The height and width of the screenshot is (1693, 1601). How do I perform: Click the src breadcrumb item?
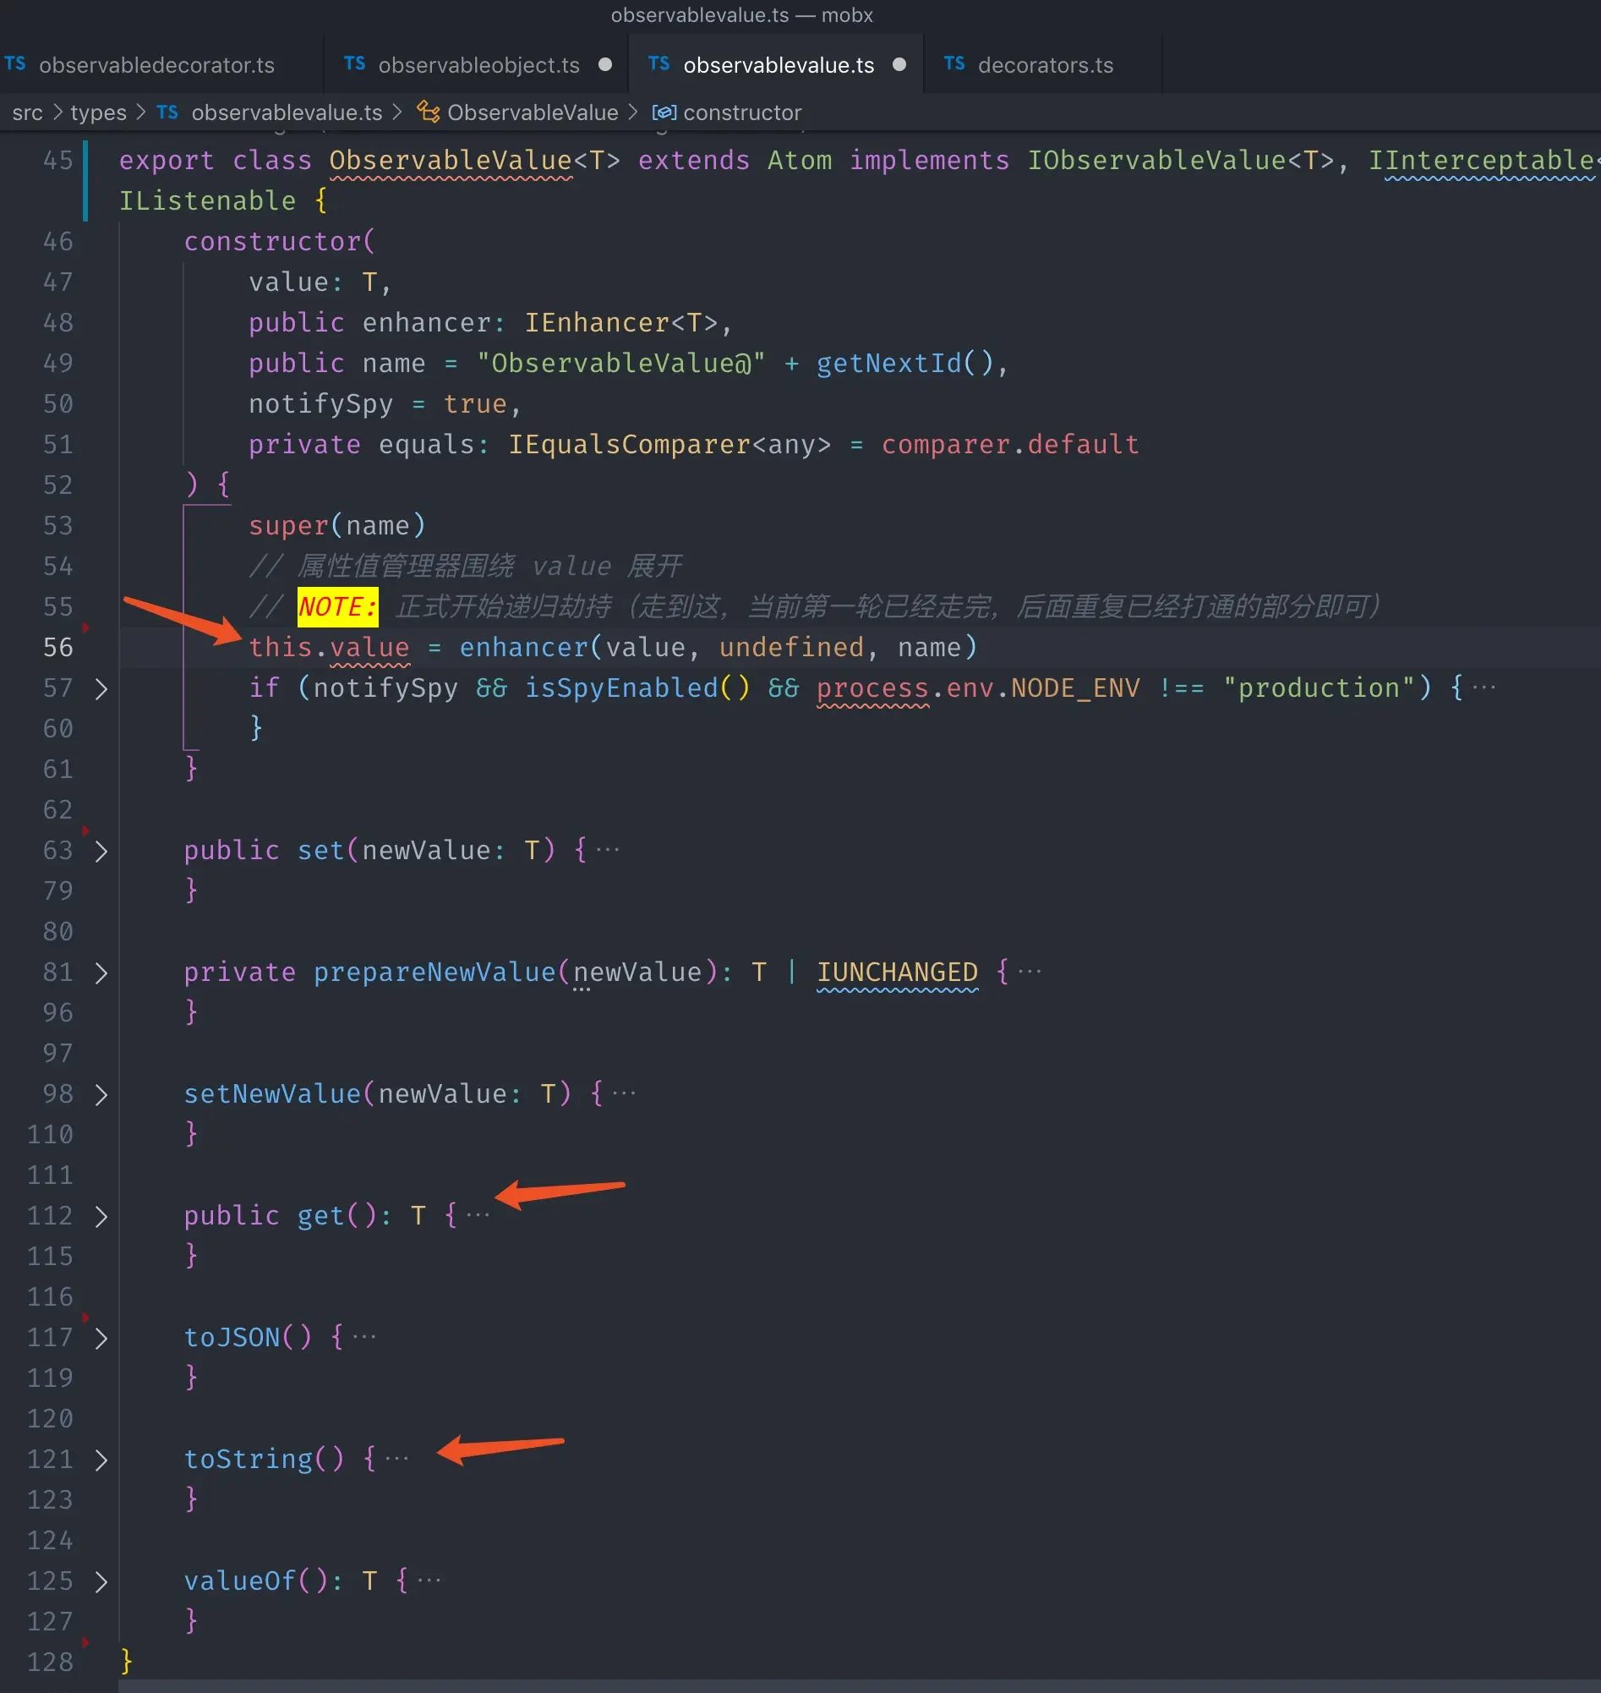coord(27,112)
